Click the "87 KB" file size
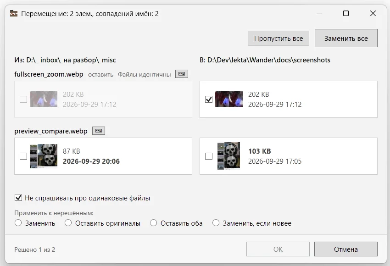 coord(72,151)
